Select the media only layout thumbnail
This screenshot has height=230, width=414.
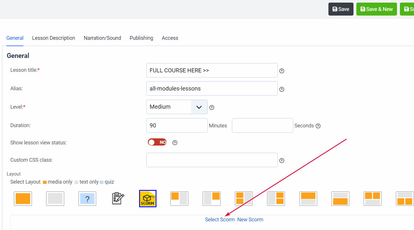pos(23,199)
